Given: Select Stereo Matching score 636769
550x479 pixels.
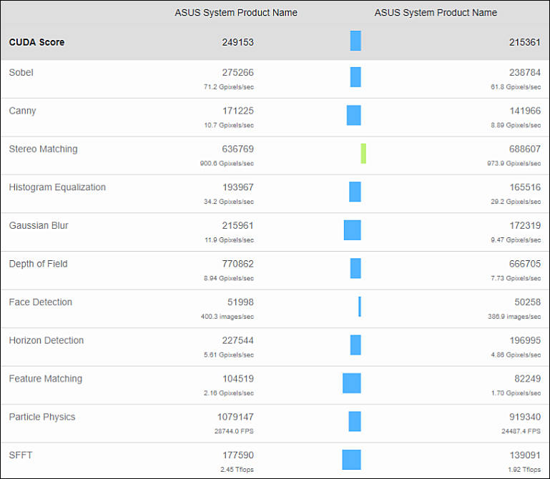Looking at the screenshot, I should (x=237, y=149).
